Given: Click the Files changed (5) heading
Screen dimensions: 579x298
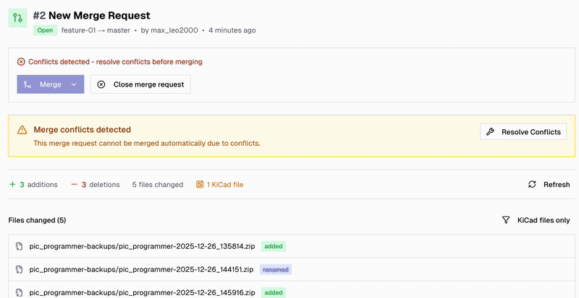Looking at the screenshot, I should [x=37, y=220].
